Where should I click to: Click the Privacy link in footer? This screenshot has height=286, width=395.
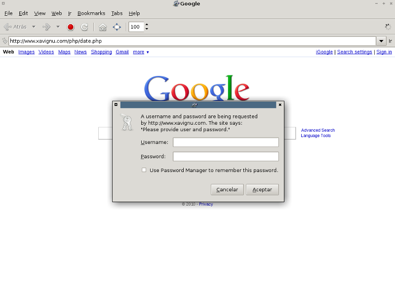point(206,204)
